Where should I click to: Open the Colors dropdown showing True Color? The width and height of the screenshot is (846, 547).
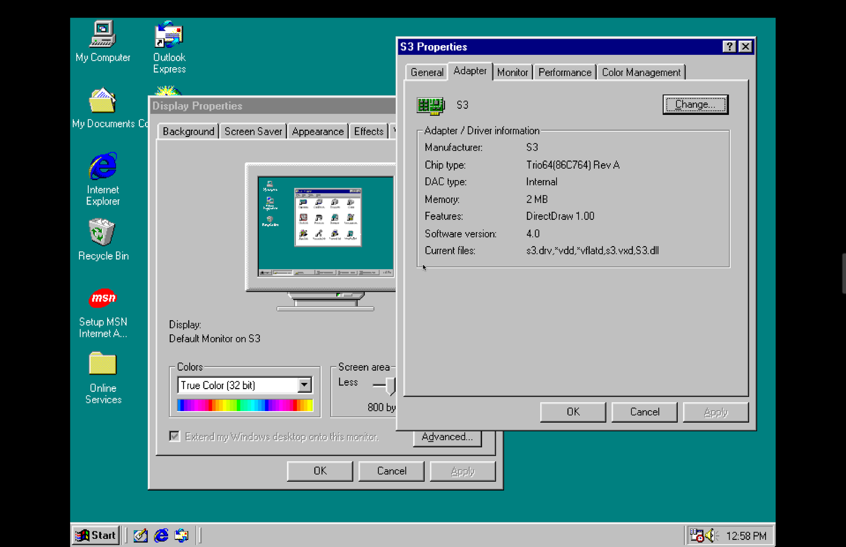tap(305, 385)
